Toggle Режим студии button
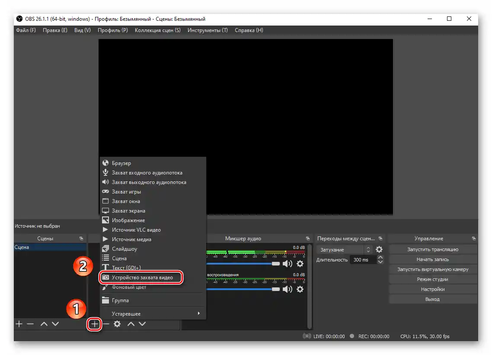 click(433, 279)
